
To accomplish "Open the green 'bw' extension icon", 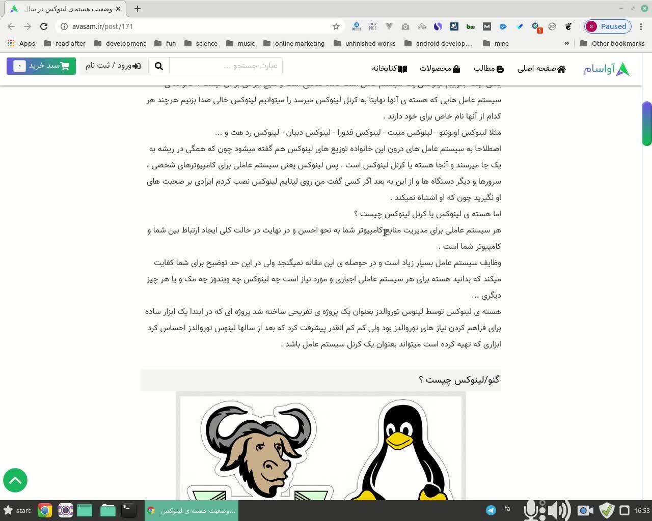I will coord(471,26).
